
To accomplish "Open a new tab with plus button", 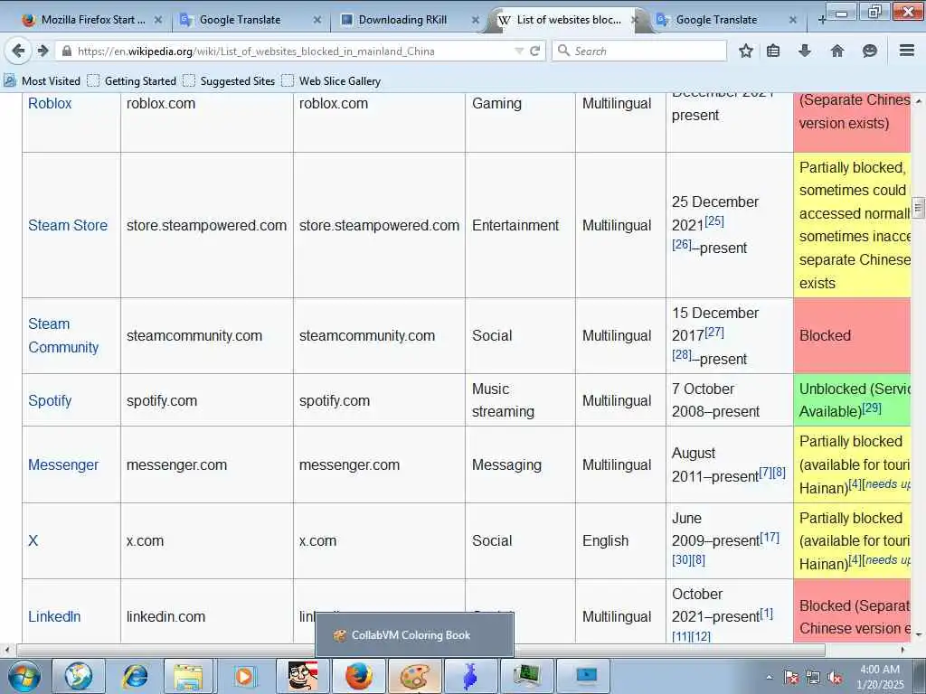I will (821, 20).
